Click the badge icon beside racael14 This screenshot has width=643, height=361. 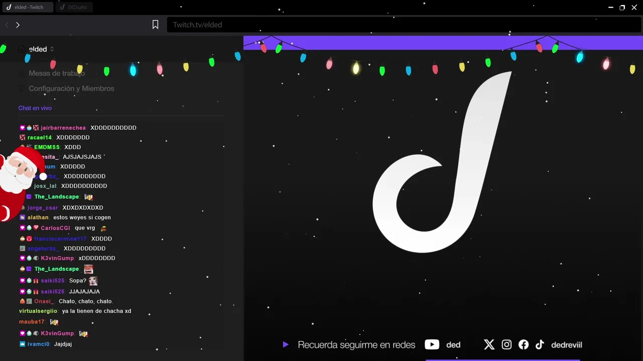coord(22,137)
